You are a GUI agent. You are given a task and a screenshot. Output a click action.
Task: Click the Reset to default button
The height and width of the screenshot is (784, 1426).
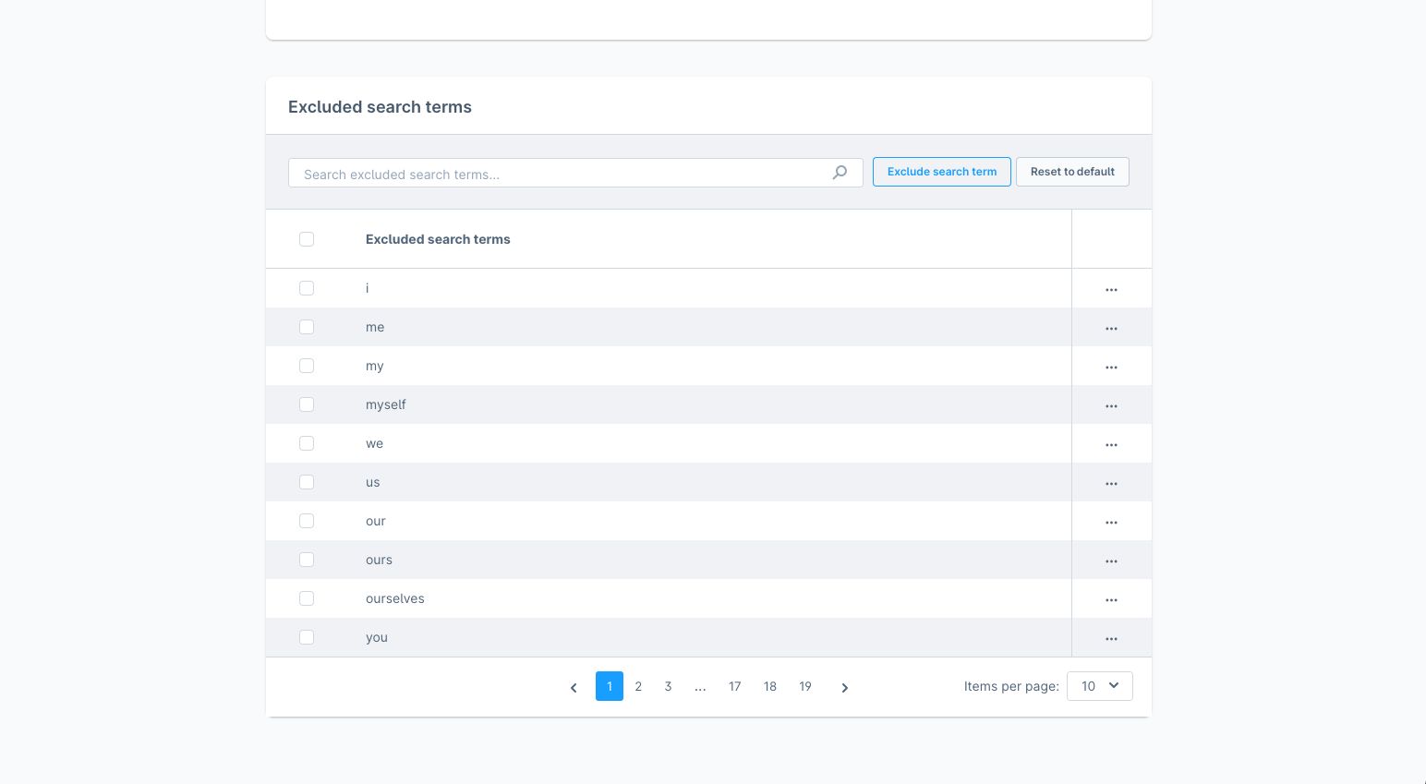pos(1072,172)
